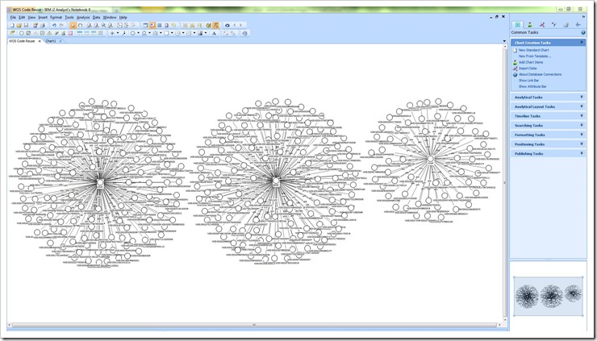Click the Show Attribute Bar link
This screenshot has width=597, height=341.
(532, 86)
